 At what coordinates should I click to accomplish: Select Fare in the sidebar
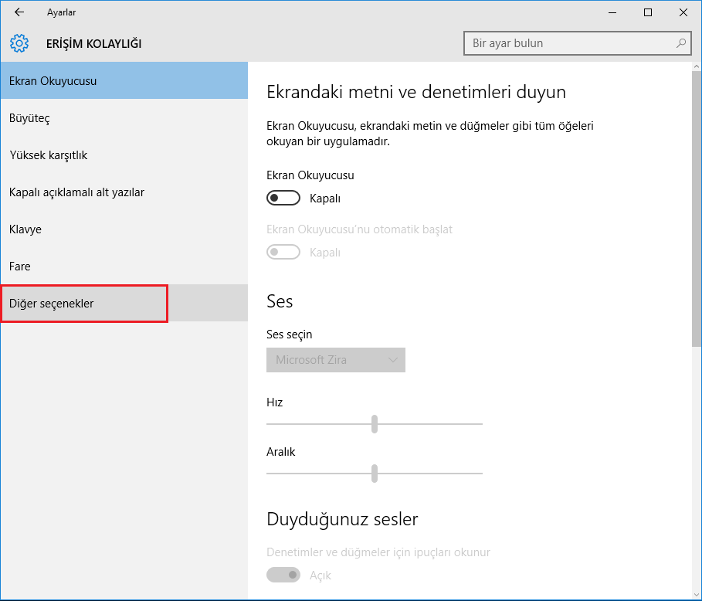click(x=124, y=267)
